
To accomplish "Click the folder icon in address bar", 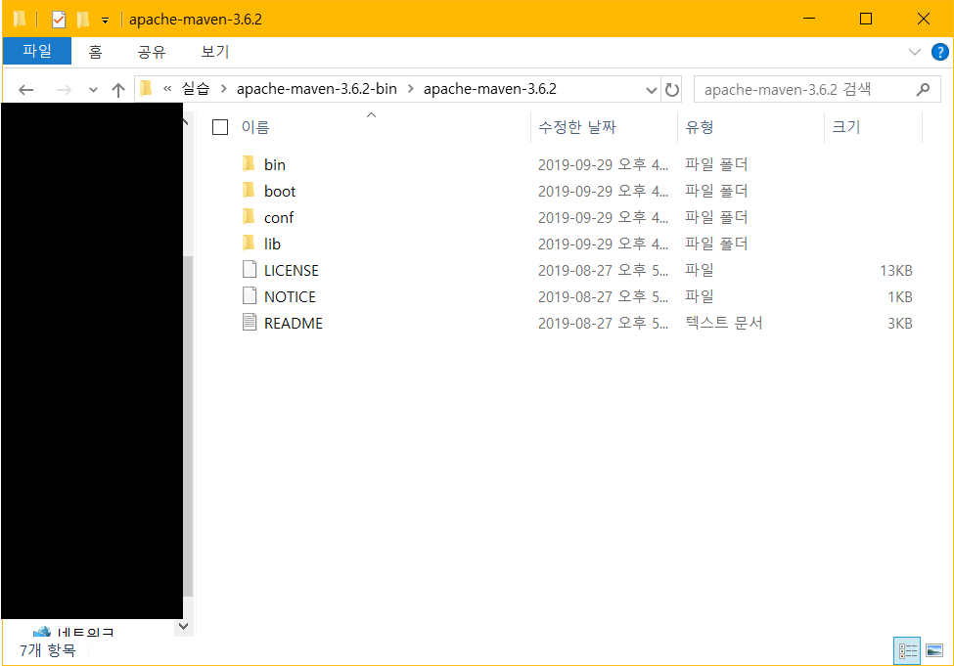I will (x=146, y=89).
